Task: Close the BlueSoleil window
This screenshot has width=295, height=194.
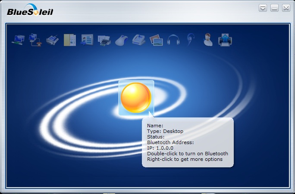Action: tap(286, 8)
